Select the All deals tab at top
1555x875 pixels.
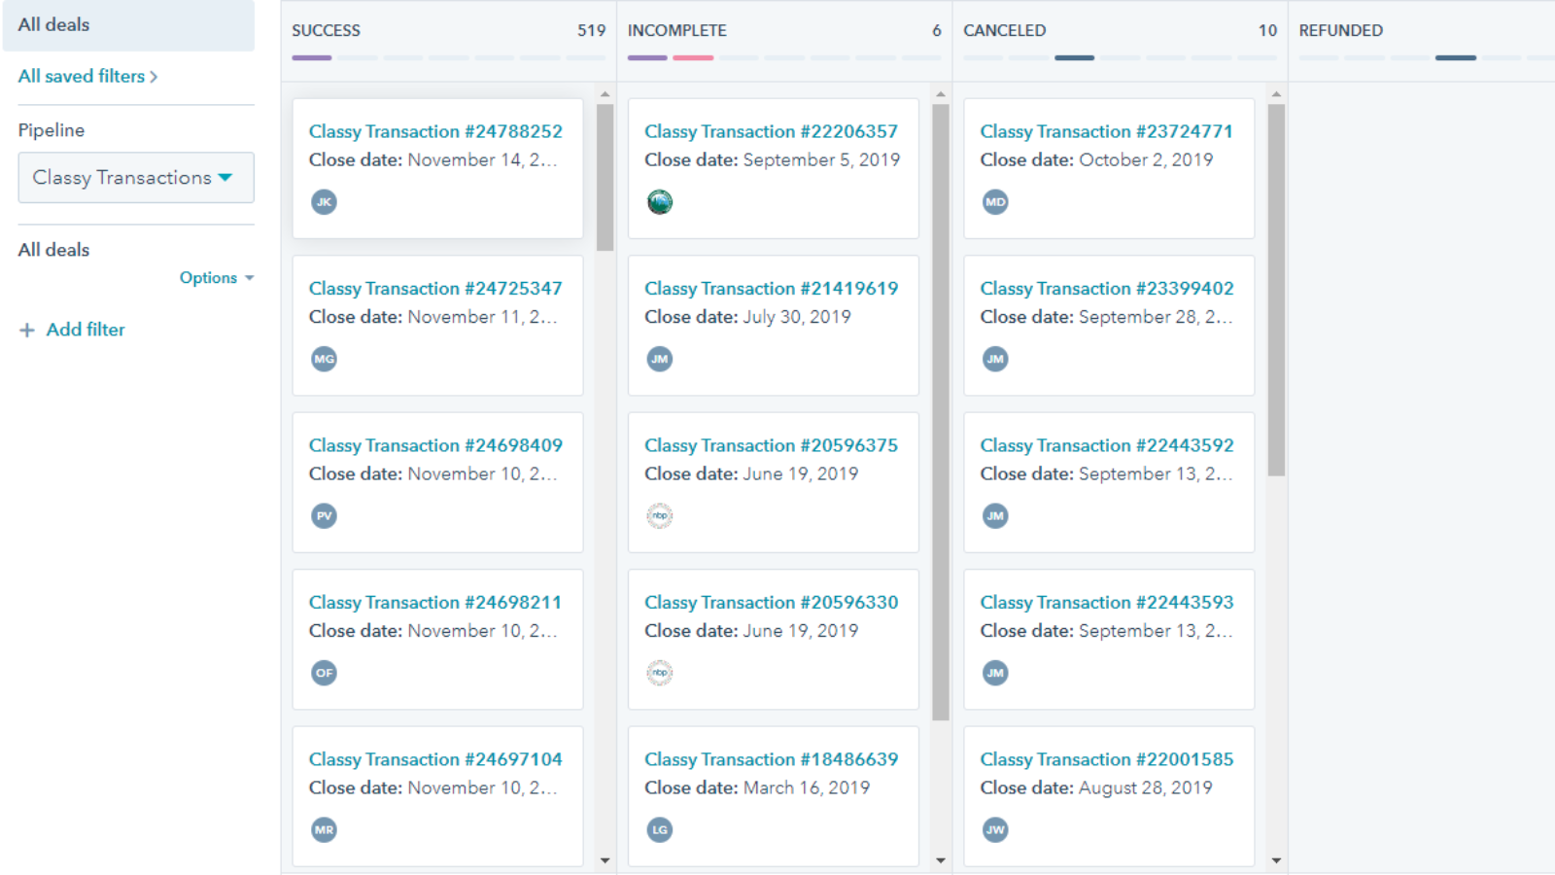point(54,25)
